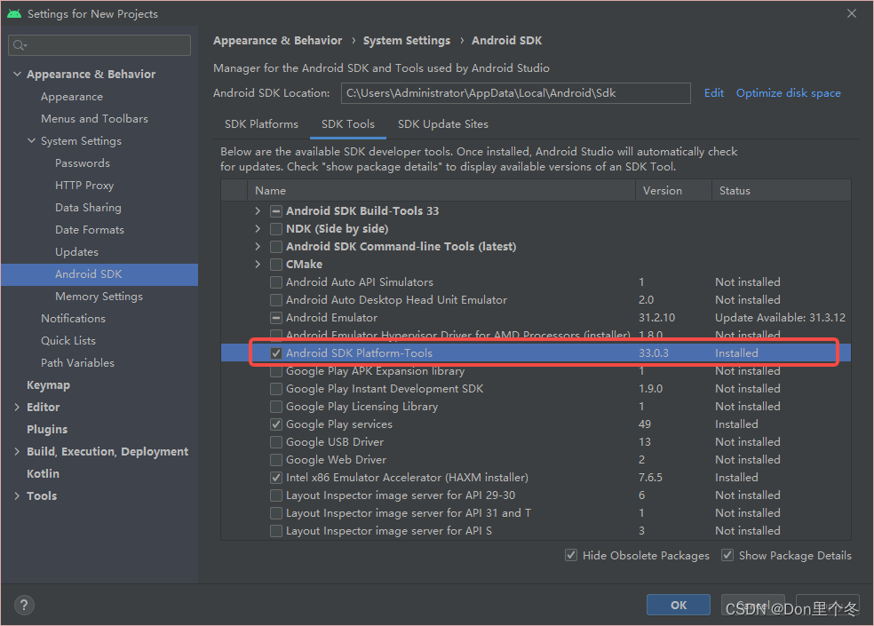The width and height of the screenshot is (874, 626).
Task: Click the Android Studio logo in title bar
Action: click(x=14, y=14)
